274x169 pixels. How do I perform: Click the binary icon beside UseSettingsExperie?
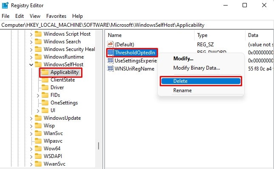pos(110,61)
